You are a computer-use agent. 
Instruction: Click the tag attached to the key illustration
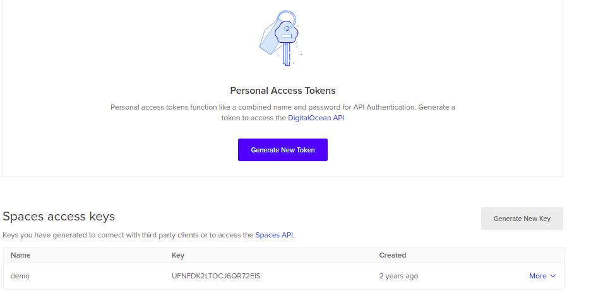(x=269, y=40)
